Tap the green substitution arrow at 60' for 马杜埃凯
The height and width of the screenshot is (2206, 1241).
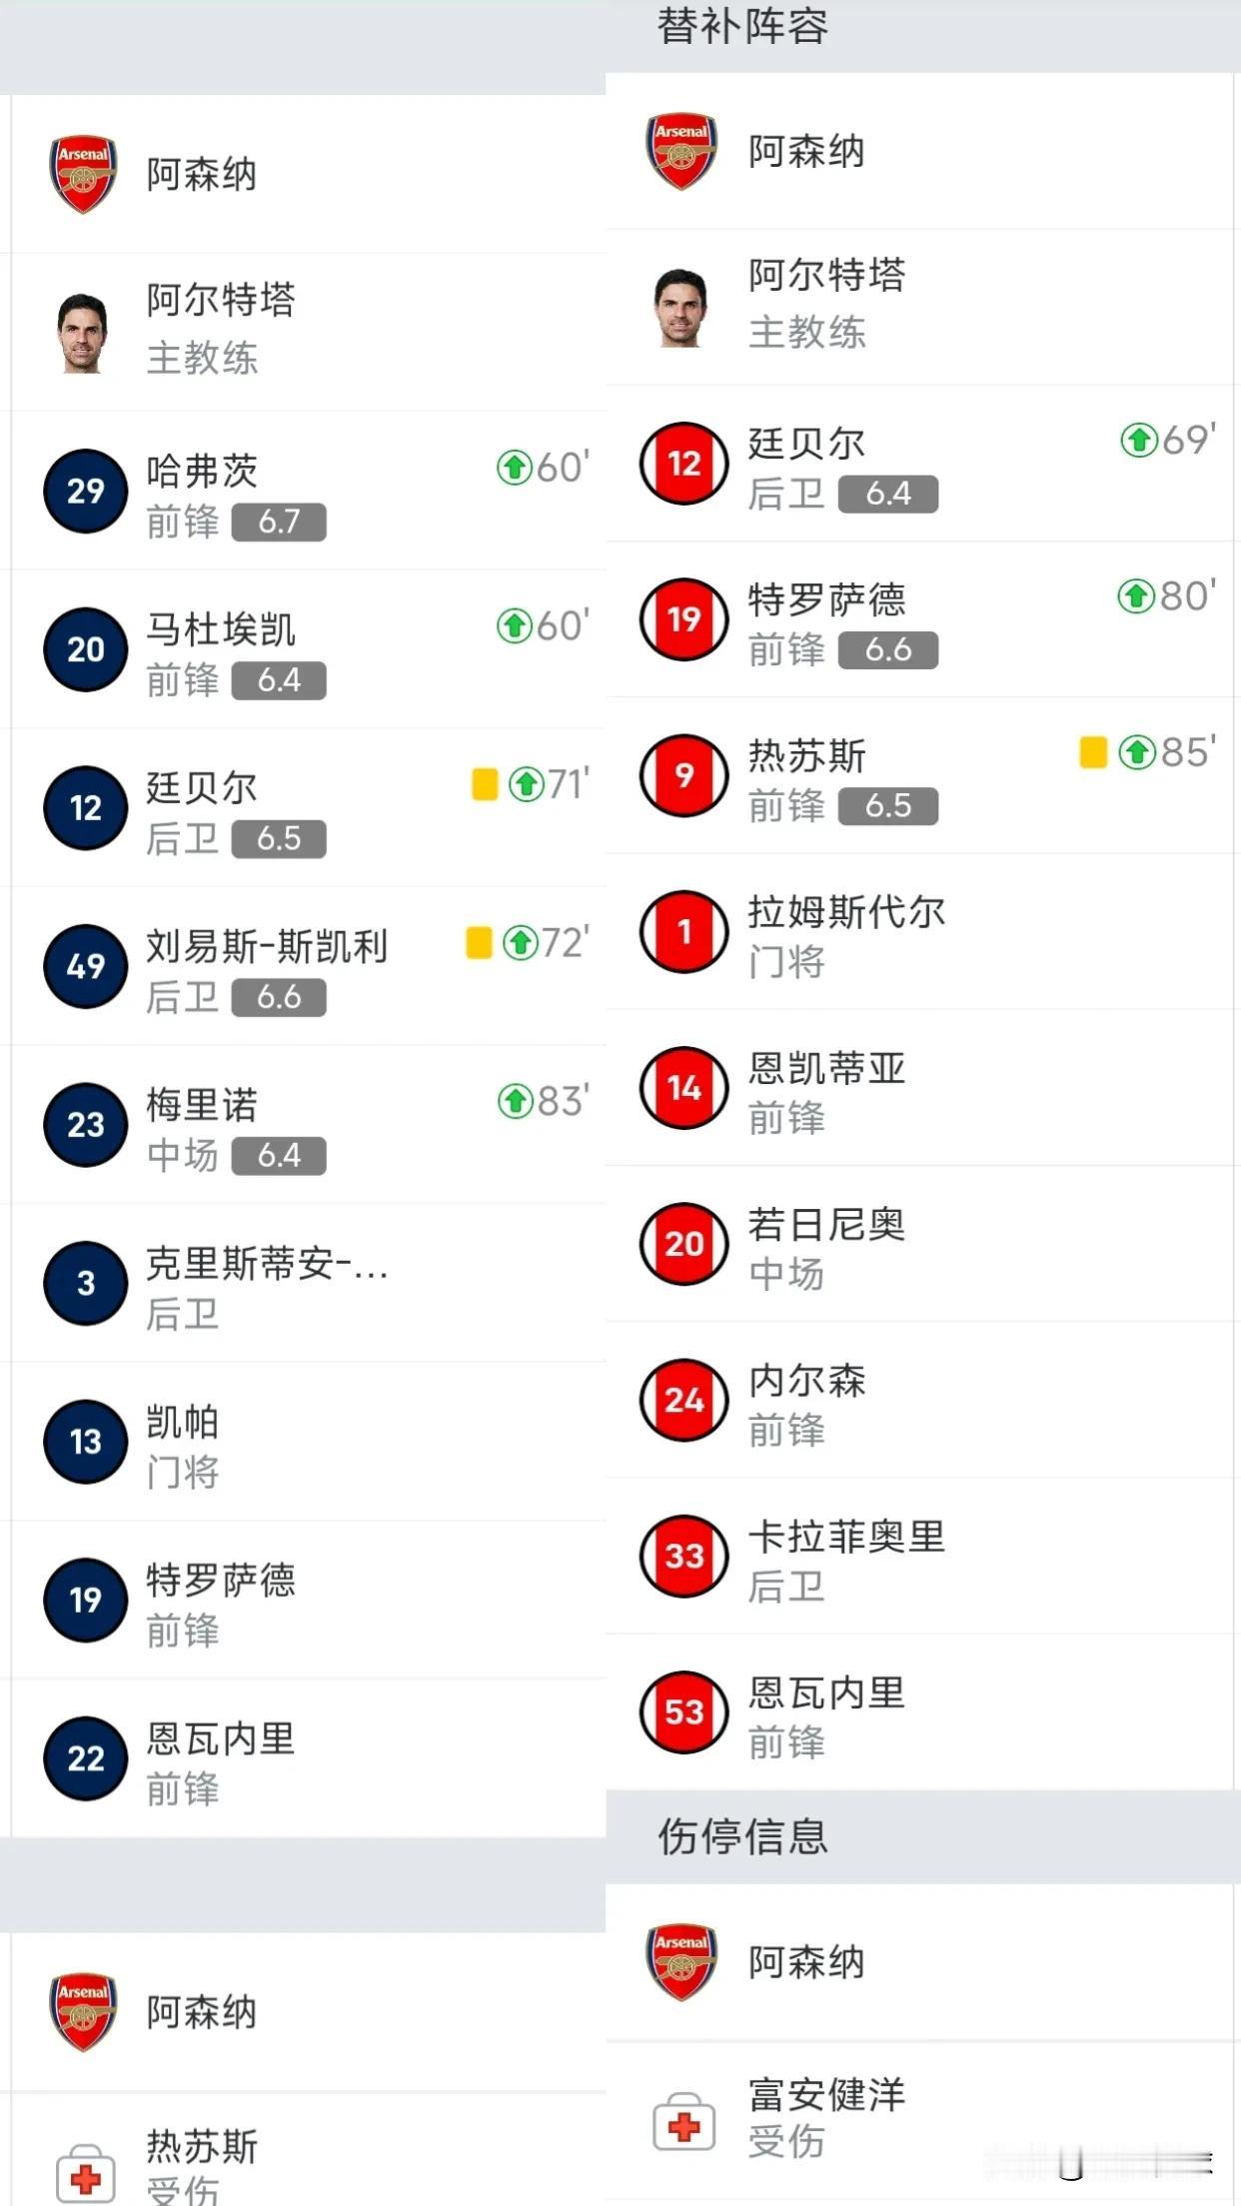pyautogui.click(x=515, y=625)
